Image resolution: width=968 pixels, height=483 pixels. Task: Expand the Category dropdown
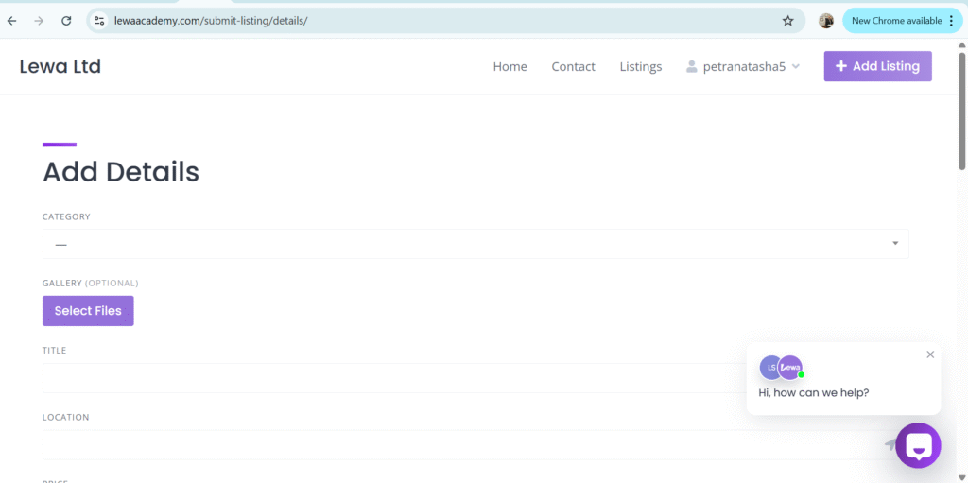pos(475,244)
